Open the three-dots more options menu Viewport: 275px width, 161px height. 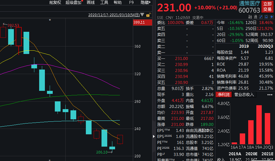pos(270,95)
